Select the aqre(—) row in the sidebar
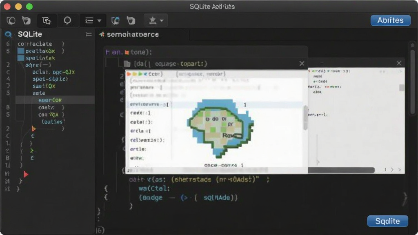This screenshot has height=235, width=418. [38, 65]
